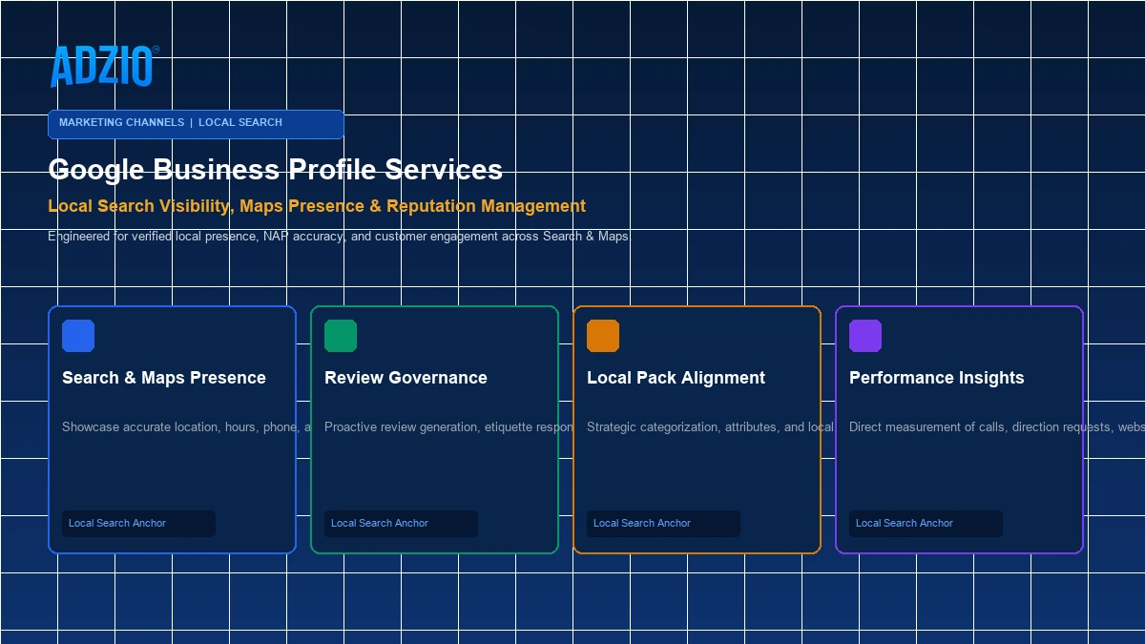This screenshot has height=644, width=1145.
Task: Click the blue Search & Maps Presence icon
Action: click(x=78, y=336)
